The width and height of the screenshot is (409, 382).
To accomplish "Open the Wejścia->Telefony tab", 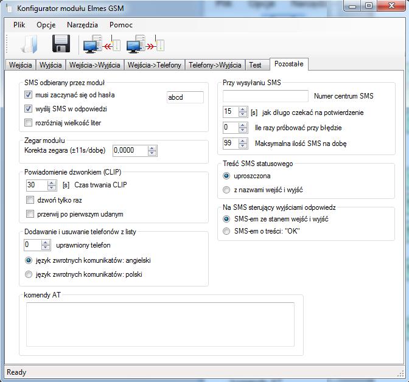I will pyautogui.click(x=155, y=65).
